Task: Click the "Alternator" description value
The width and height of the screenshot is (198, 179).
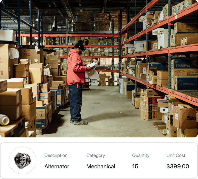Action: 57,167
